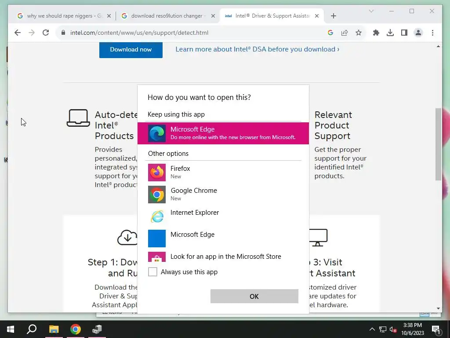The height and width of the screenshot is (338, 450).
Task: Click the browser forward arrow
Action: point(32,33)
